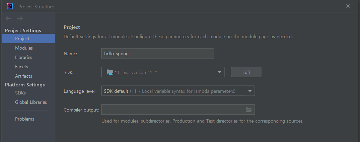Click the project Name field hello-spring
The width and height of the screenshot is (360, 142).
[x=158, y=53]
